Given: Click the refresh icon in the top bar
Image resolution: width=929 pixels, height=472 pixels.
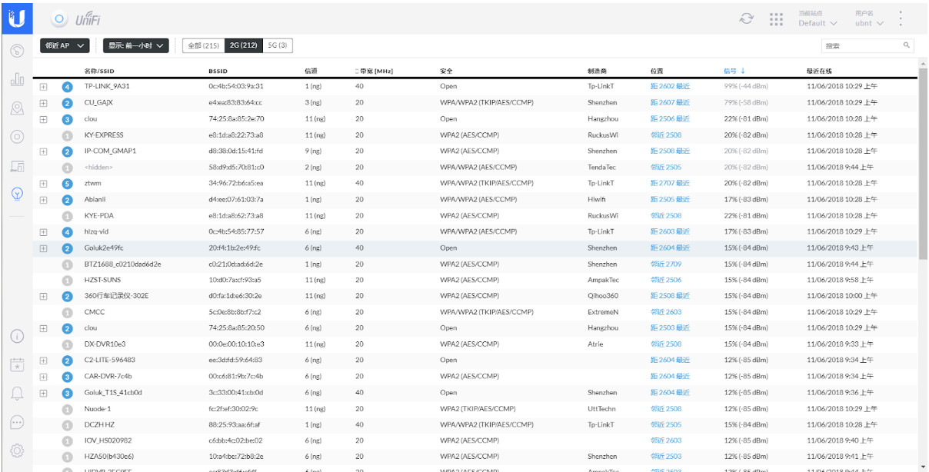Looking at the screenshot, I should click(746, 18).
